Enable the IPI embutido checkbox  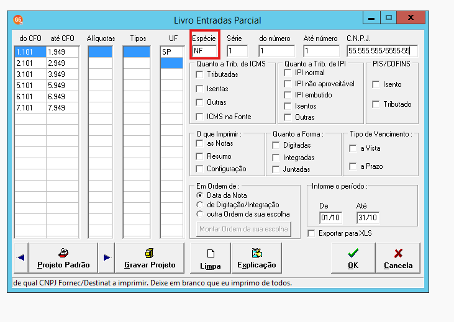click(288, 95)
